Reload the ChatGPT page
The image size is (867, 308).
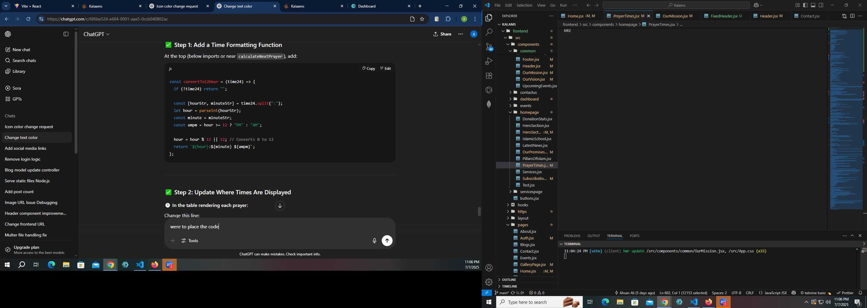click(x=28, y=19)
